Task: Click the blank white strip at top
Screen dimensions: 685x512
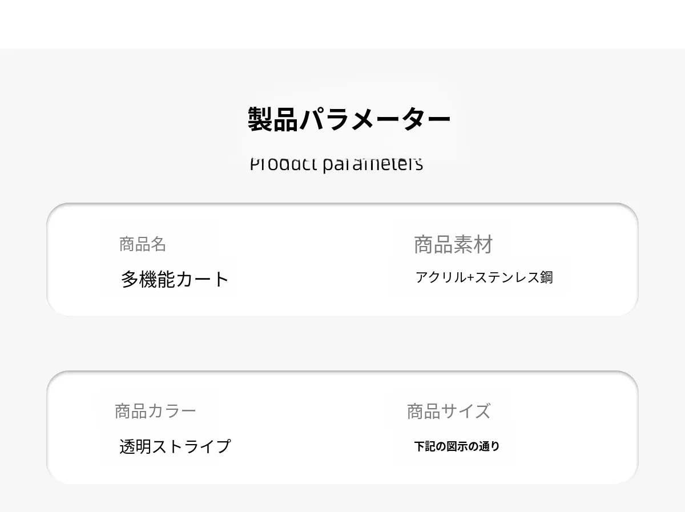Action: pos(342,24)
